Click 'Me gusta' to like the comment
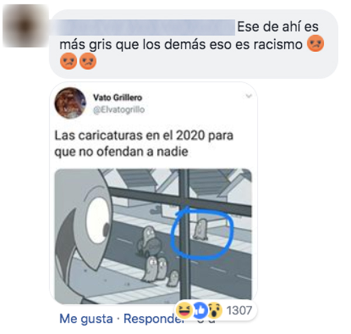 click(86, 319)
